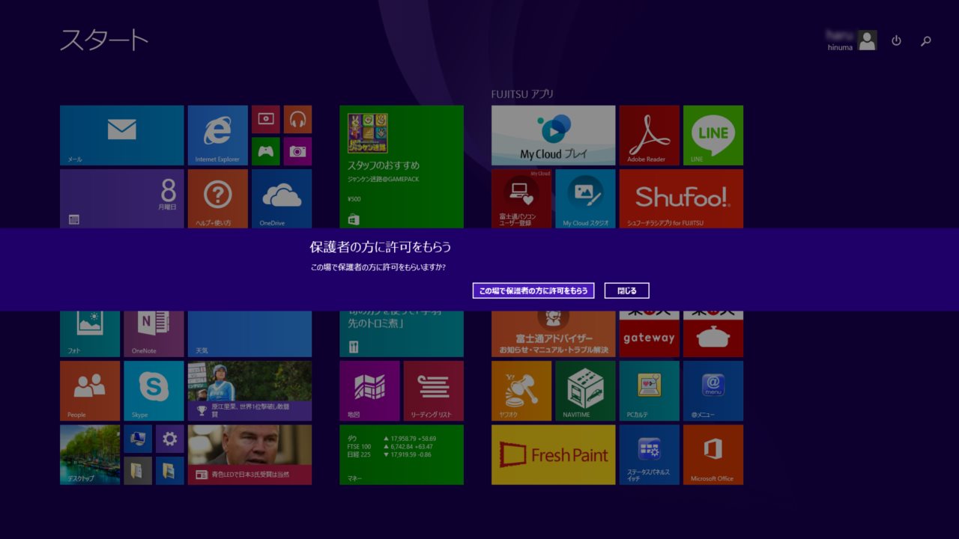Click the power options icon
The height and width of the screenshot is (539, 959).
coord(896,41)
